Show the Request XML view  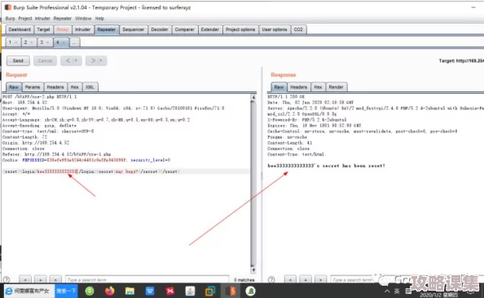coord(90,87)
